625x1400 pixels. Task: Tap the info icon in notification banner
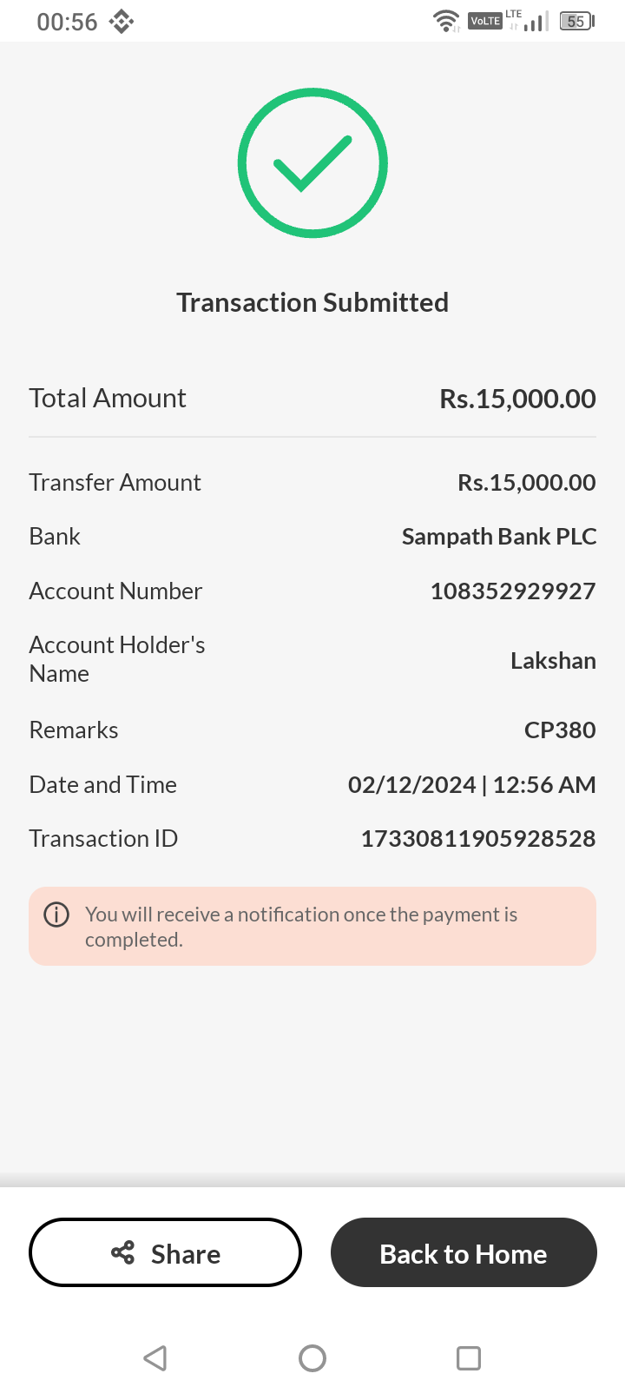56,915
